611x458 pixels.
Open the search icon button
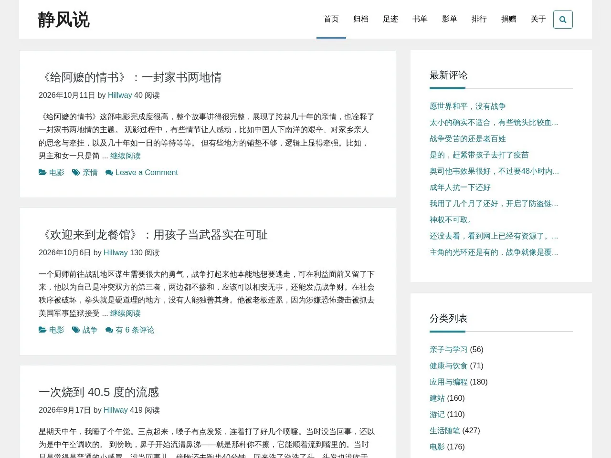point(563,20)
